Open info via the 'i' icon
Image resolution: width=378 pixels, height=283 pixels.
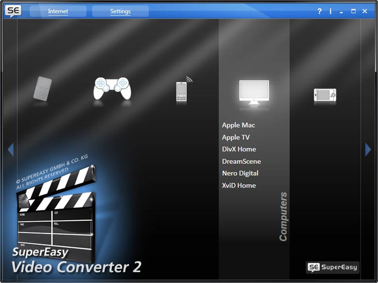point(330,11)
